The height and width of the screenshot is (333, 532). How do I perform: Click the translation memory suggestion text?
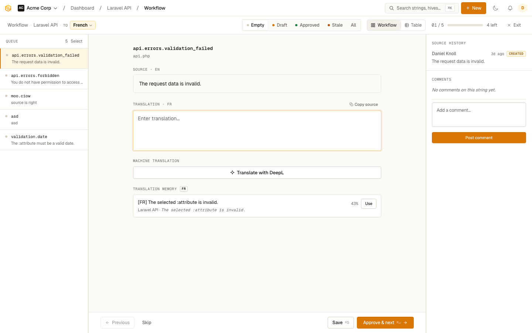click(x=178, y=202)
